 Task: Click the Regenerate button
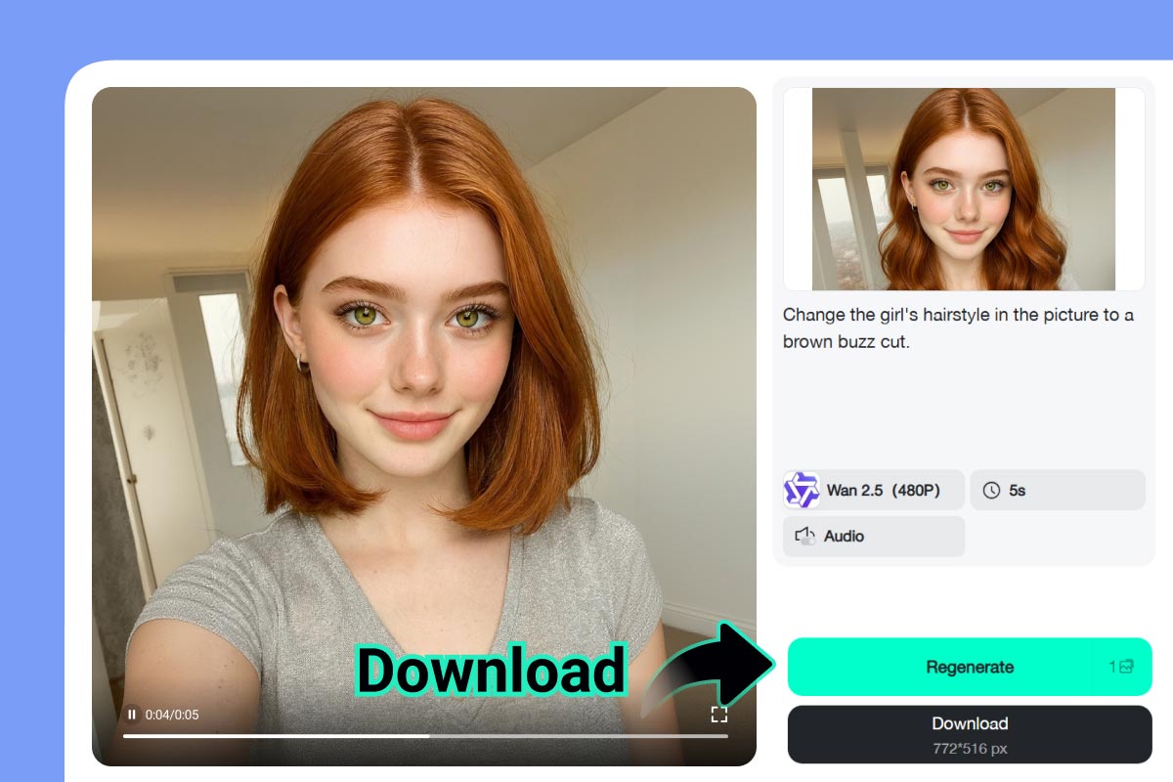click(969, 667)
